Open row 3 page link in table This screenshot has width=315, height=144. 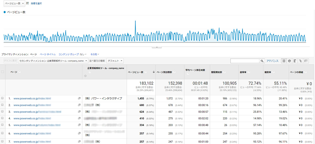(37, 112)
